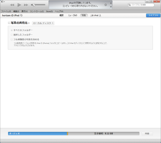161x143 pixels.
Task: Click the 空き領域 8.11 GB capacity segment
Action: [x=104, y=134]
